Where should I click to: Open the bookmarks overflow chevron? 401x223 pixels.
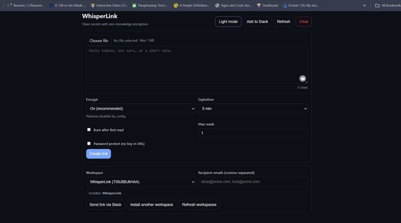click(x=364, y=5)
